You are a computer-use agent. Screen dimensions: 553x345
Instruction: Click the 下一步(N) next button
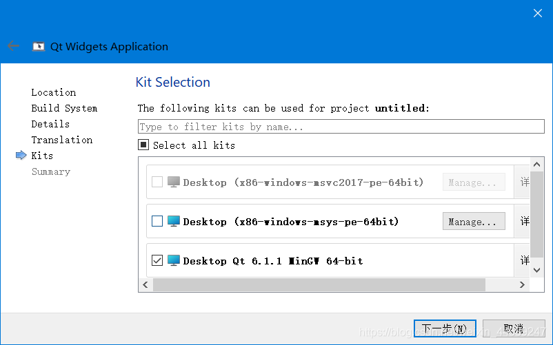[x=445, y=328]
